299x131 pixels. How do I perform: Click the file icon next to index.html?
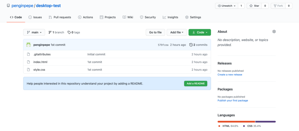click(28, 62)
